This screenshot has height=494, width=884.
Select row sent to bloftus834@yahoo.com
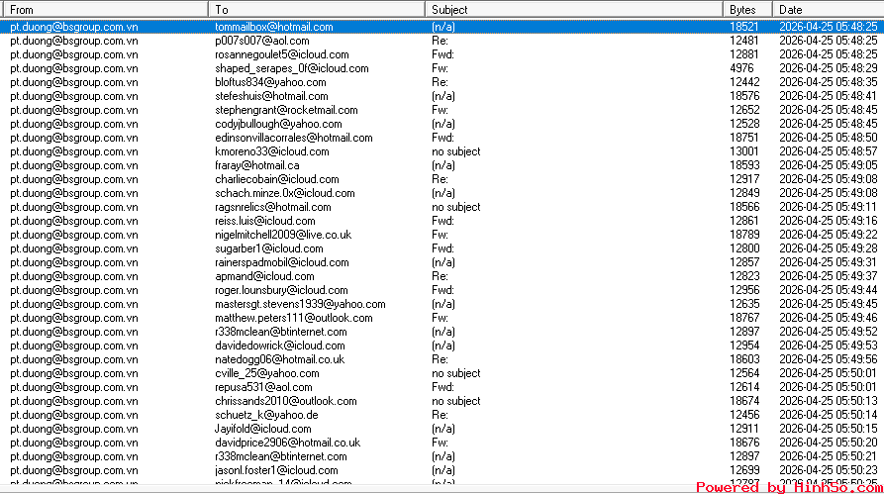[x=442, y=82]
